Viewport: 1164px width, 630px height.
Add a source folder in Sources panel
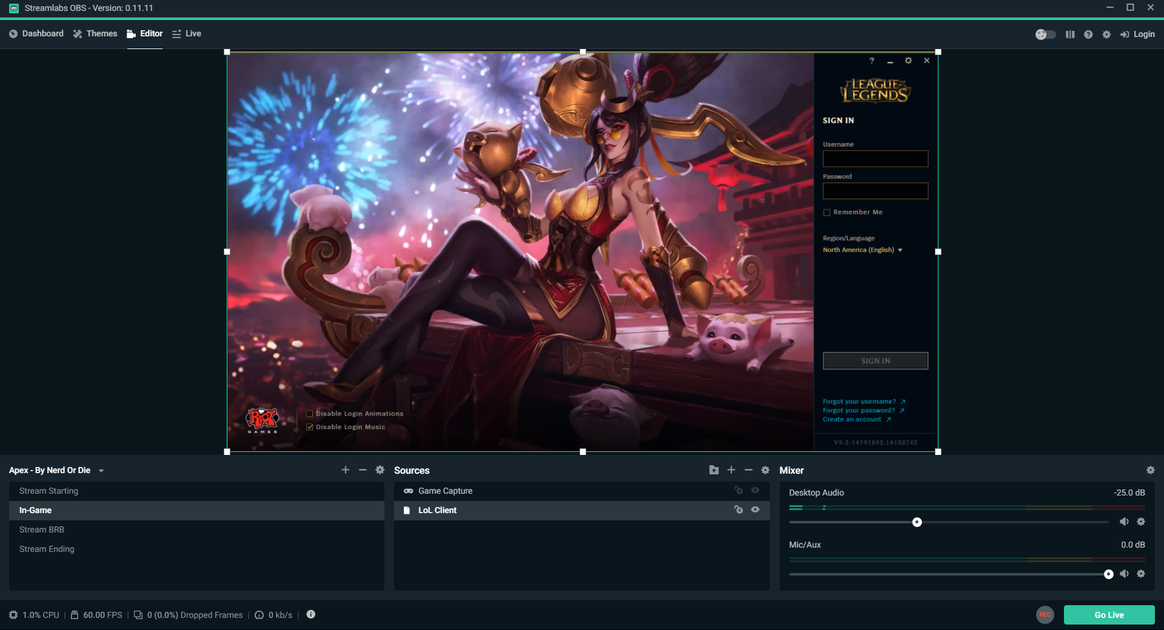[714, 470]
